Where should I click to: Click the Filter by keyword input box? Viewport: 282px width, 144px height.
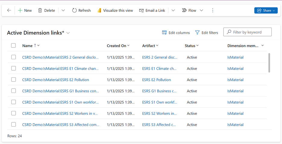(247, 32)
